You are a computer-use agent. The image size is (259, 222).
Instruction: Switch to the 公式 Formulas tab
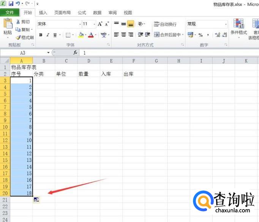click(82, 13)
